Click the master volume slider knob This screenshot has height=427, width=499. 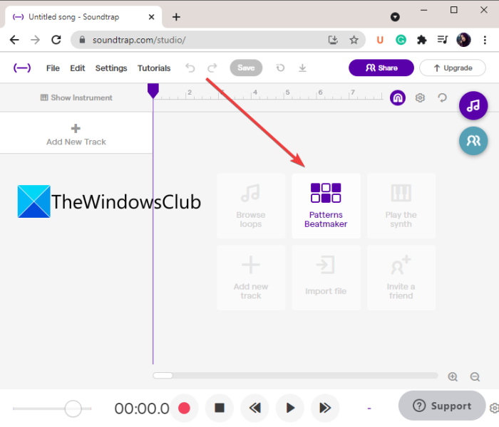click(x=73, y=408)
